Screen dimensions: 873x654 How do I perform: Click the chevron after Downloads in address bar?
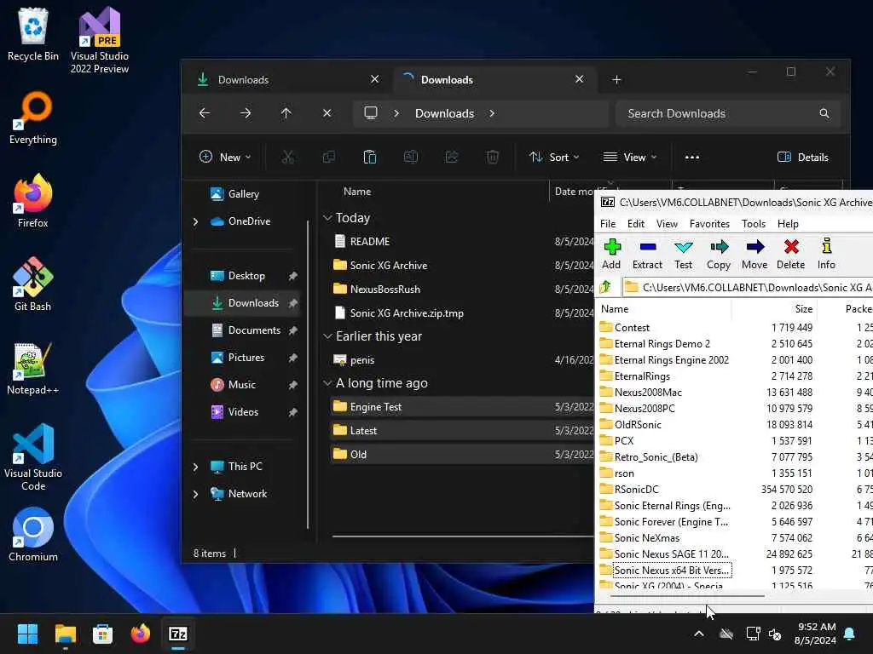[492, 113]
